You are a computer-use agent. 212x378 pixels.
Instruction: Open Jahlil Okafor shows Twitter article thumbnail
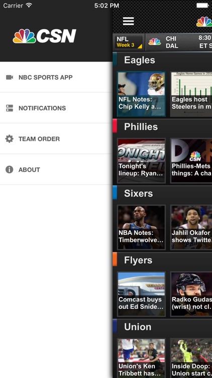tap(191, 227)
